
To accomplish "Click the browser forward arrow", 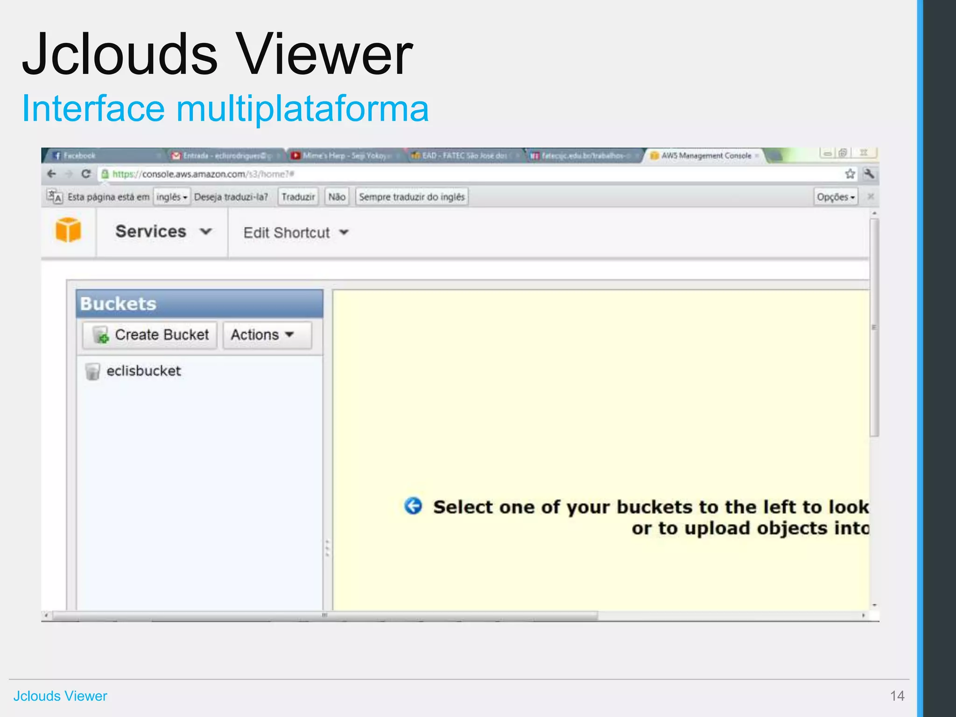I will (69, 174).
